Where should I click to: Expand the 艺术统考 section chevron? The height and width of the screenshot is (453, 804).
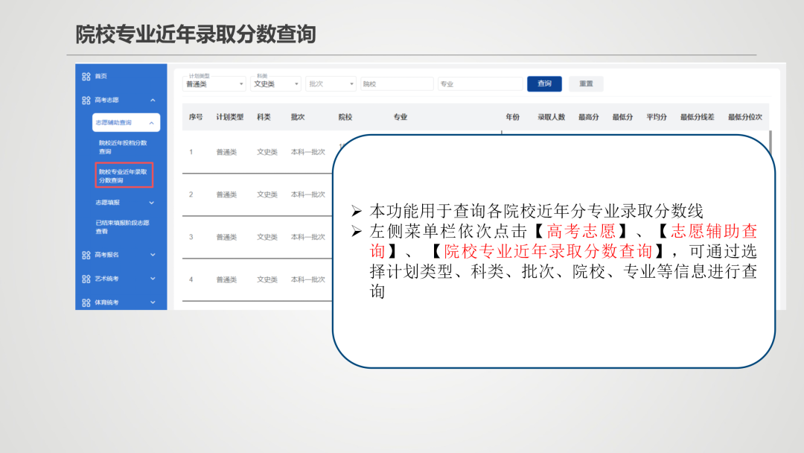[x=153, y=279]
